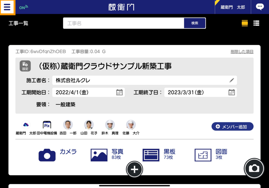Select member 佐藤 大介 avatar
Viewport: 269px width, 188px height.
(x=131, y=125)
